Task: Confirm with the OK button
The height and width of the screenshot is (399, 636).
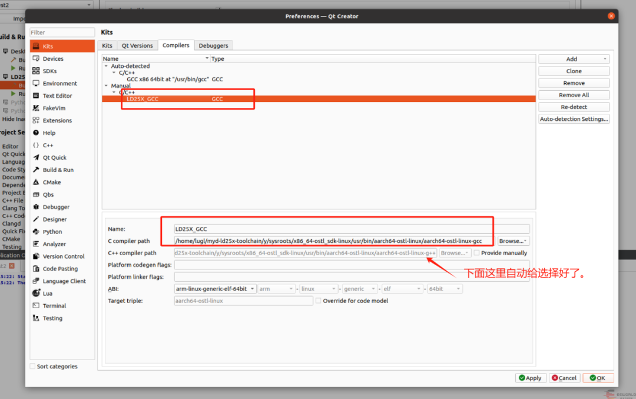Action: coord(598,378)
